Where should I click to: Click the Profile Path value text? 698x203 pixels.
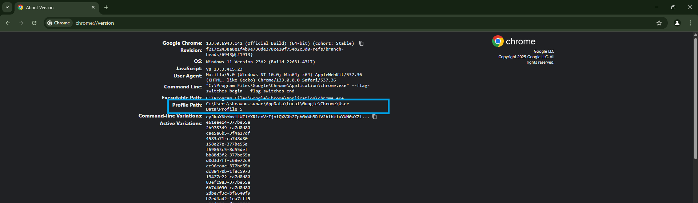[277, 106]
